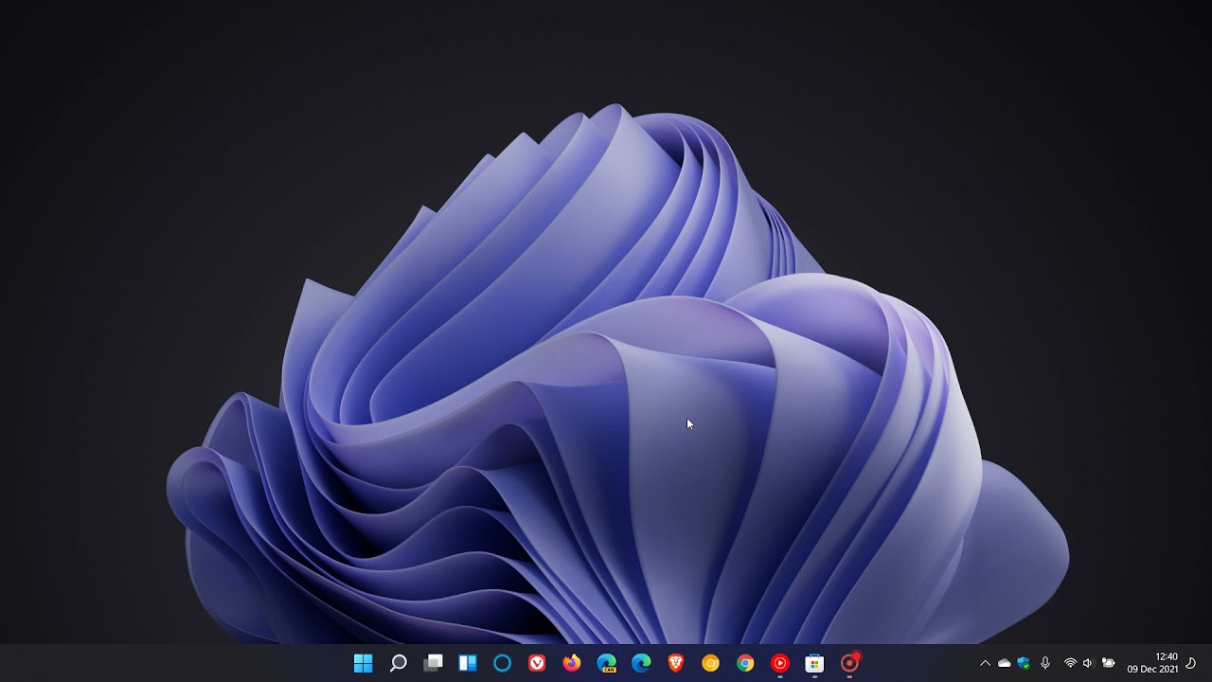The height and width of the screenshot is (682, 1212).
Task: Open the volume speaker icon
Action: click(1088, 663)
